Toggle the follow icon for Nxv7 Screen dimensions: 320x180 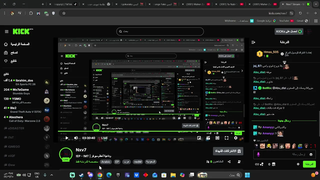(239, 162)
